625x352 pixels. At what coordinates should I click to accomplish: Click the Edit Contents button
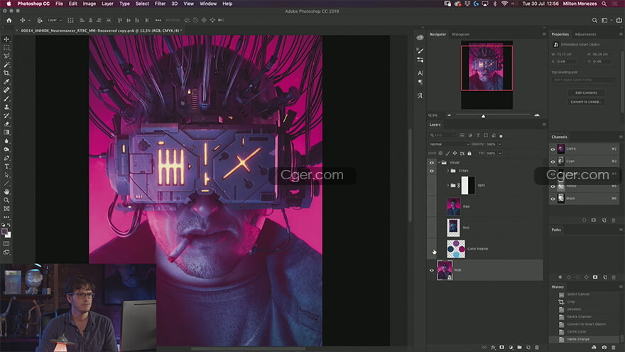coord(586,92)
